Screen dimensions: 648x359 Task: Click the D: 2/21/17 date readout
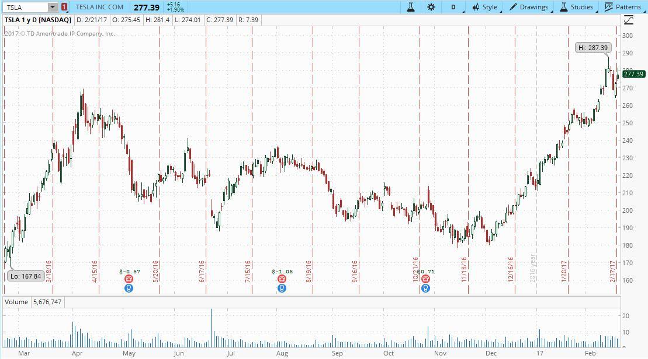click(x=92, y=20)
